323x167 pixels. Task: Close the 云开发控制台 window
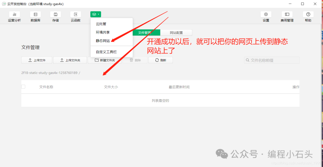(315, 4)
